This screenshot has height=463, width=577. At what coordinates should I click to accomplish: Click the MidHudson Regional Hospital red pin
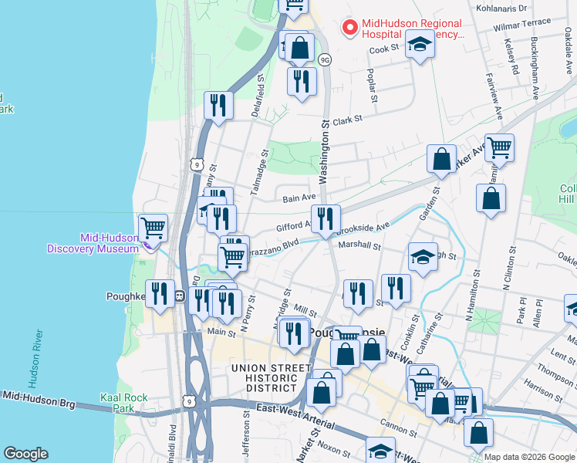pyautogui.click(x=350, y=28)
